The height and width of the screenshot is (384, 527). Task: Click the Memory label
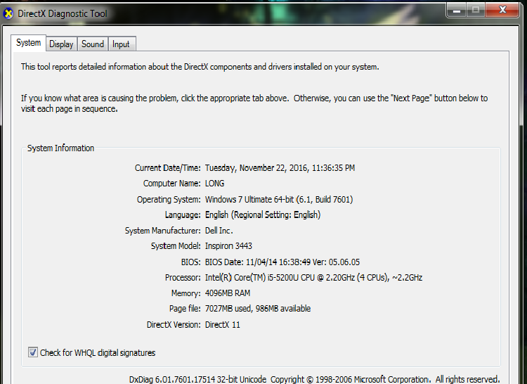[x=186, y=293]
